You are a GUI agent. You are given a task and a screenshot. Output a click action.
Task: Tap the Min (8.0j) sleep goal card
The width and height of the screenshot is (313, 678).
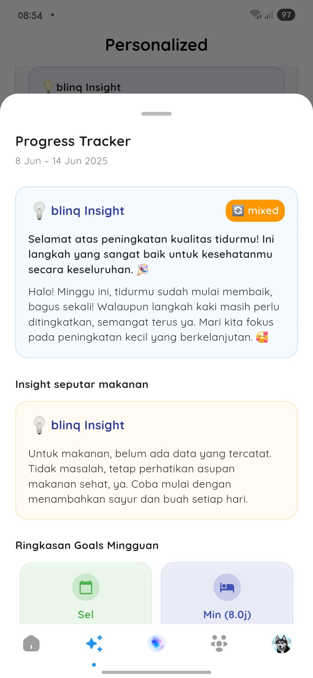(x=227, y=597)
